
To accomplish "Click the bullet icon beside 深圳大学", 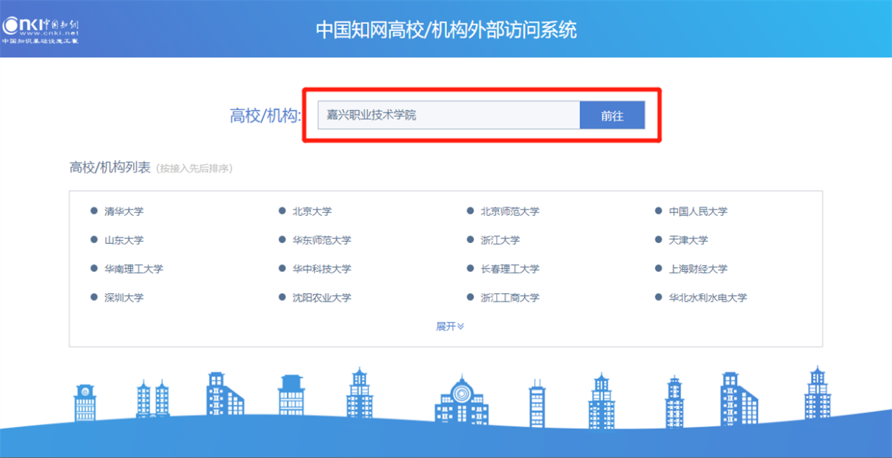I will 93,297.
